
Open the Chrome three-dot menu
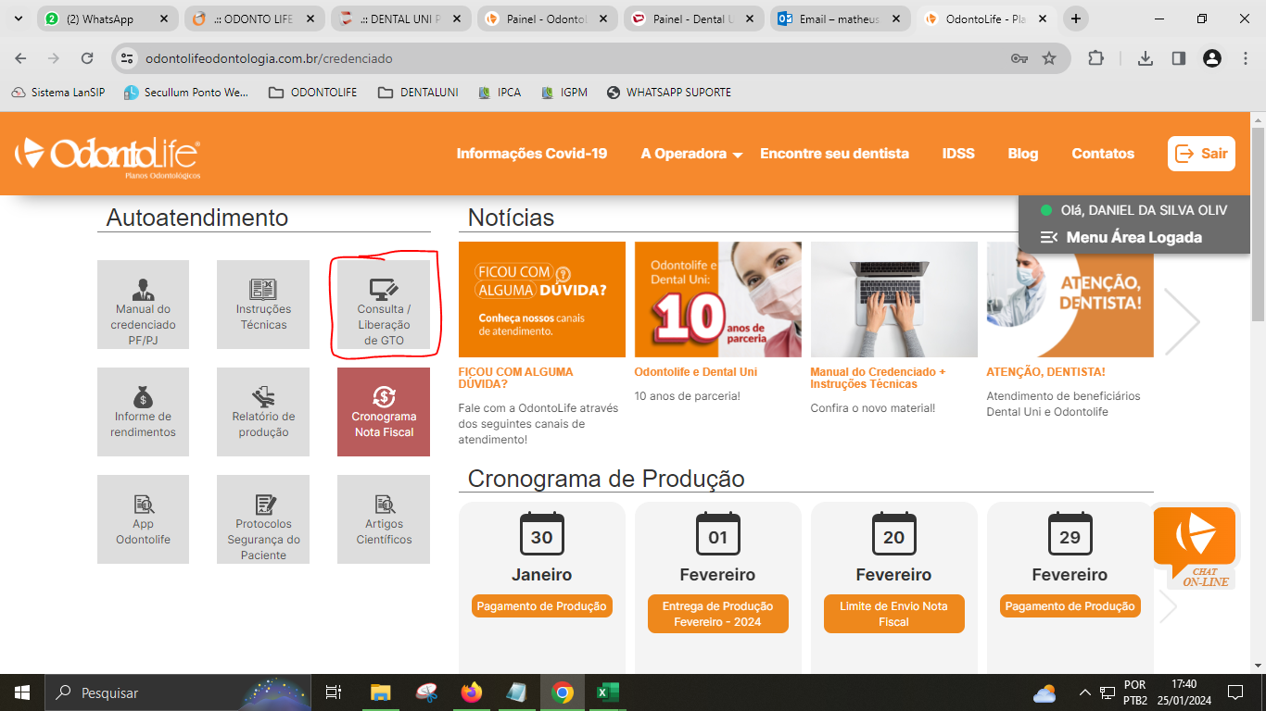point(1246,58)
